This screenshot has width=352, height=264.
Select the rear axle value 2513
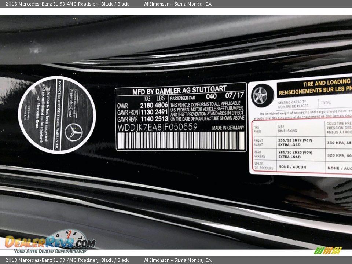(161, 118)
